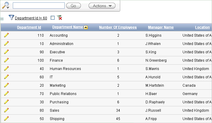Click the Sales row edit pencil

(6, 110)
